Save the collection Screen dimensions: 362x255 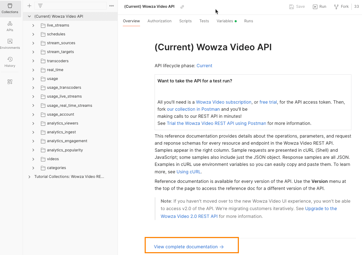(x=297, y=6)
